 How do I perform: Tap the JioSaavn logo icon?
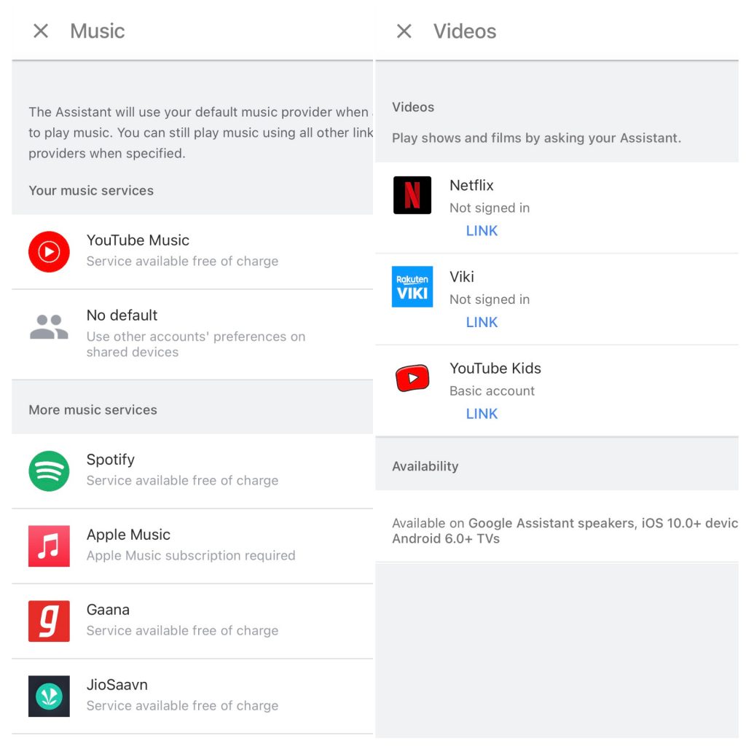49,696
